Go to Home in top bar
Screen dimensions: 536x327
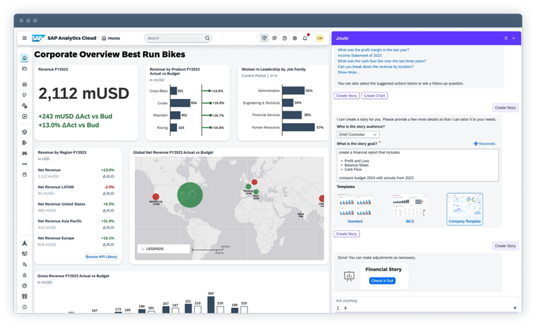(x=111, y=38)
